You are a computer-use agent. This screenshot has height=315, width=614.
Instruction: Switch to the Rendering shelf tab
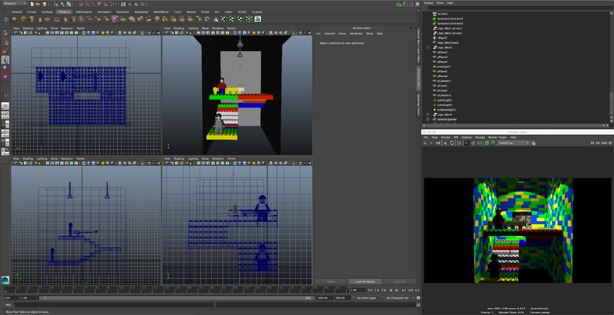click(141, 12)
